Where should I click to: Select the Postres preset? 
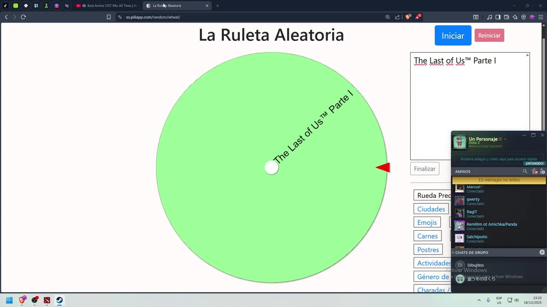tap(428, 249)
